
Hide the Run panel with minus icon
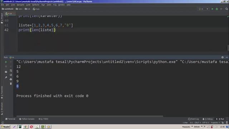pos(227,57)
